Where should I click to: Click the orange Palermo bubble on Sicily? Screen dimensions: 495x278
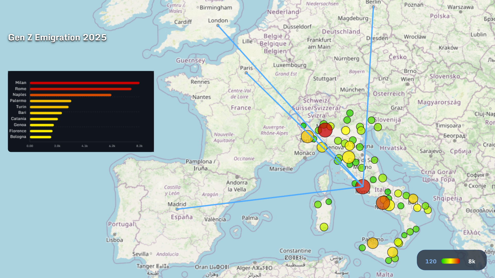coord(373,243)
